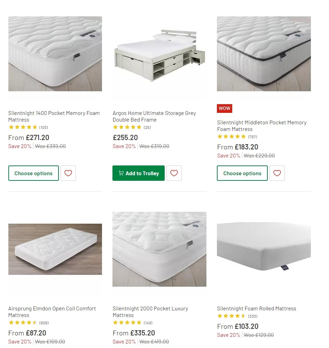Click the Silentnight Foam Rolled Mattress image
Viewport: 329px width, 348px height.
click(264, 249)
